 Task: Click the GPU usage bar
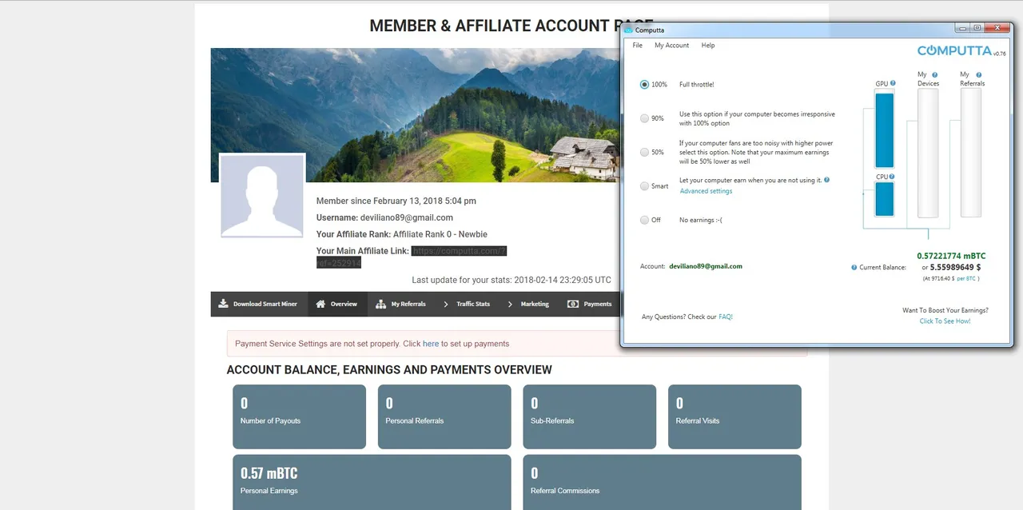click(x=884, y=130)
